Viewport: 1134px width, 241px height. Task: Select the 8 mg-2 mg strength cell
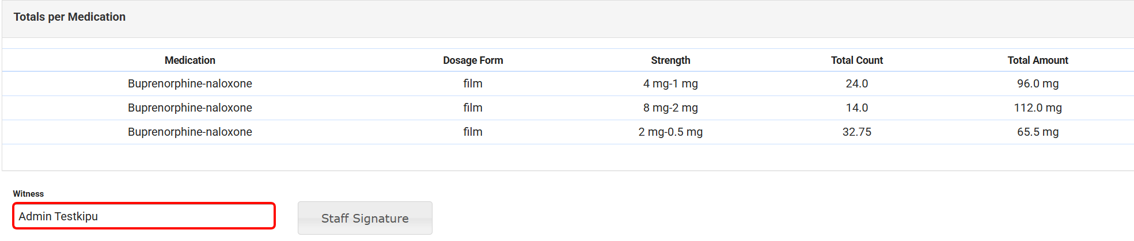point(670,108)
